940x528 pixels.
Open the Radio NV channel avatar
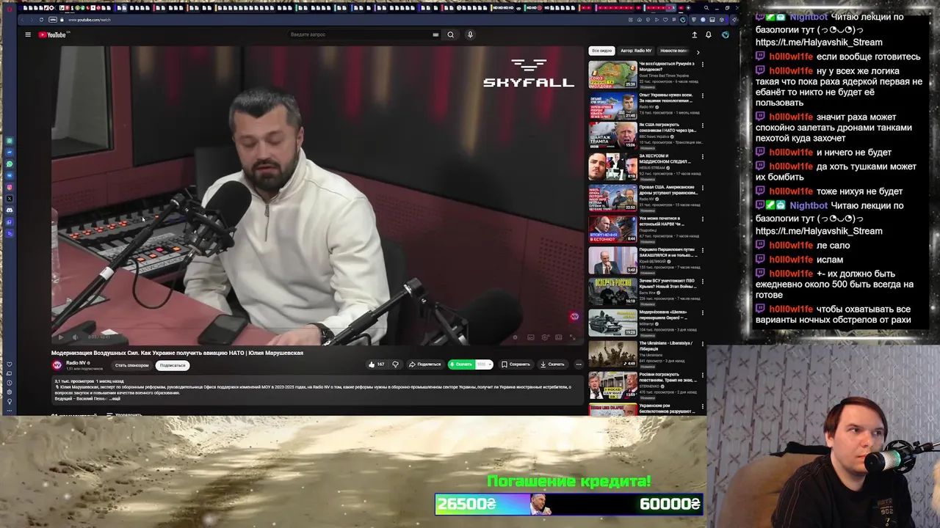coord(57,364)
